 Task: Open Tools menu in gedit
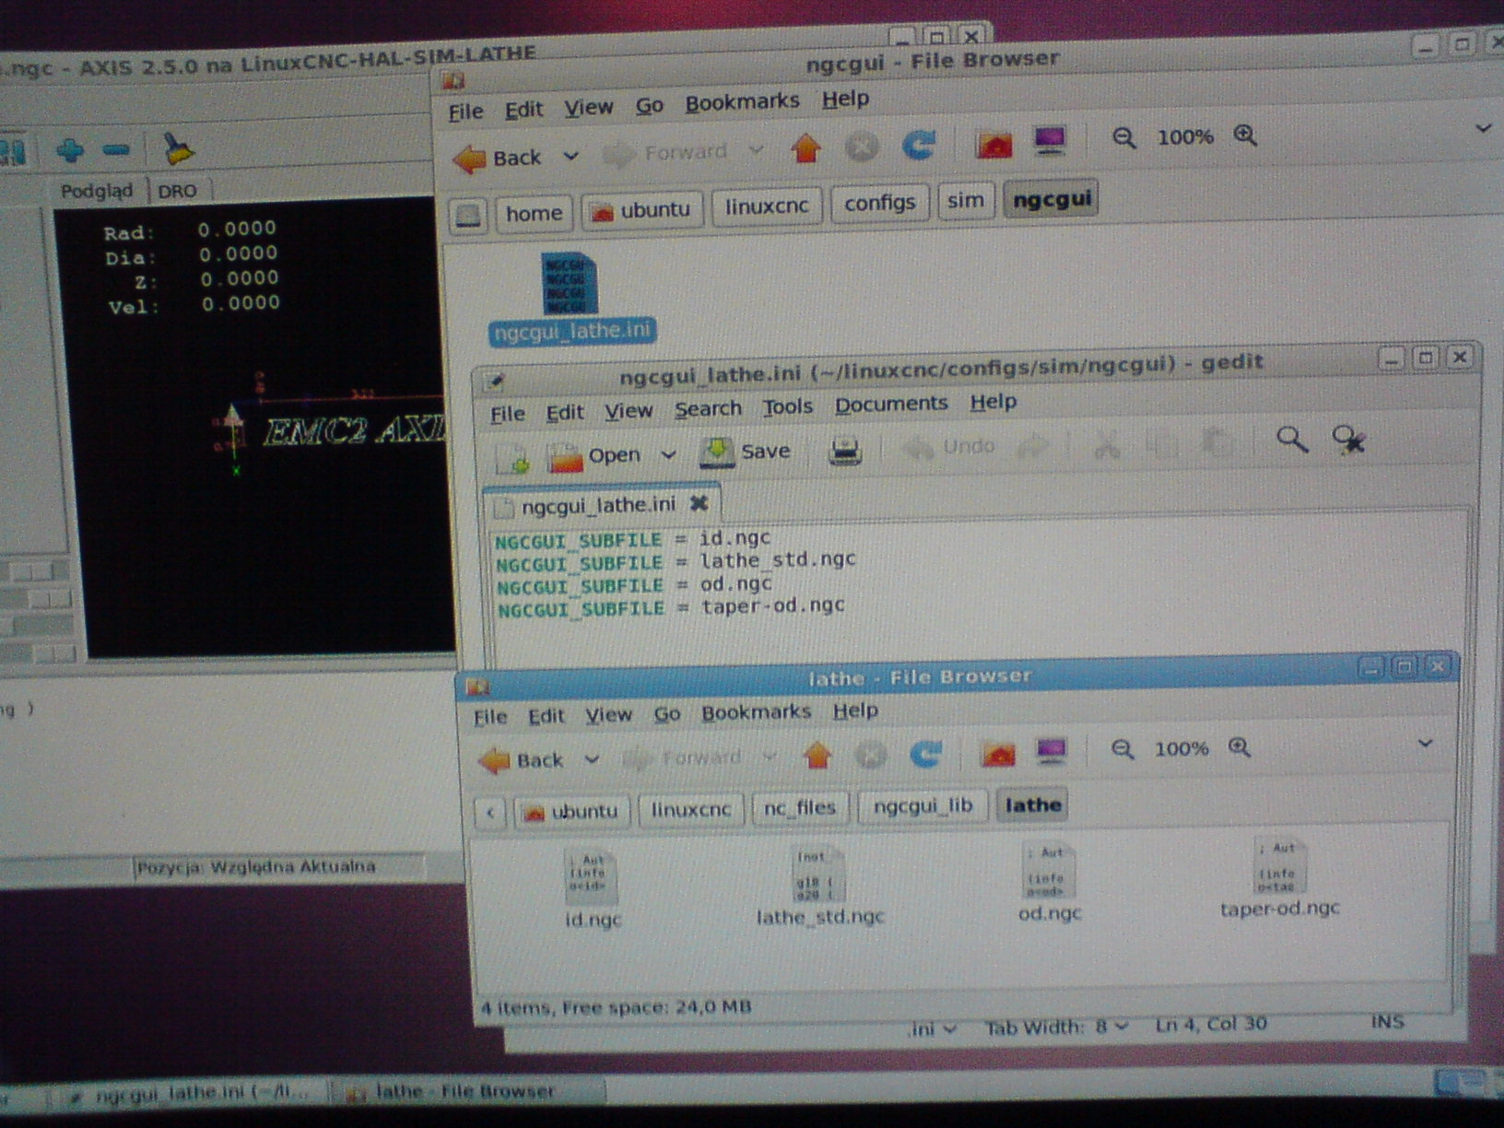point(787,406)
